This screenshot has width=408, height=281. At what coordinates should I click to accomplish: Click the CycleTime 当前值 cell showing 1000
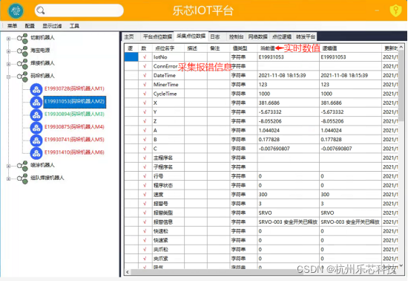point(288,94)
